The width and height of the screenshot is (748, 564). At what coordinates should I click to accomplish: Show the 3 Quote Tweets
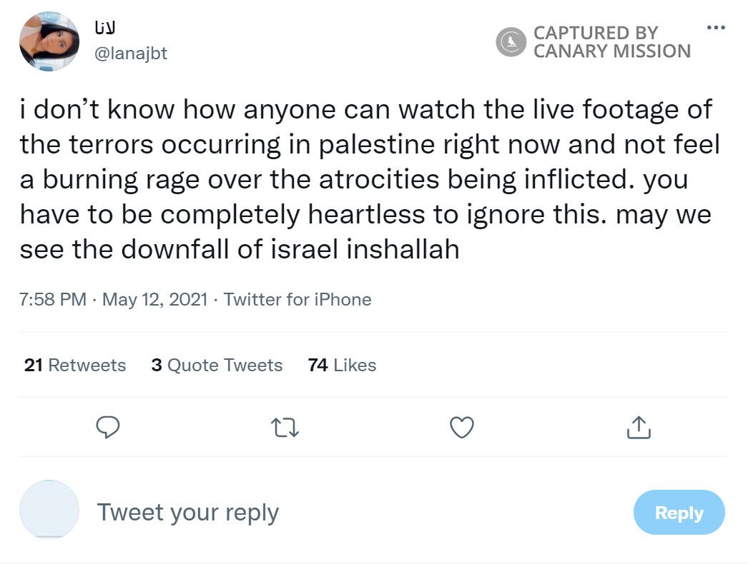tap(217, 366)
